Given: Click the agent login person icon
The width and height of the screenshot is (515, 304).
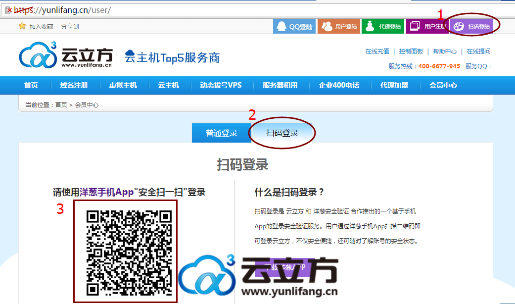Looking at the screenshot, I should 370,26.
